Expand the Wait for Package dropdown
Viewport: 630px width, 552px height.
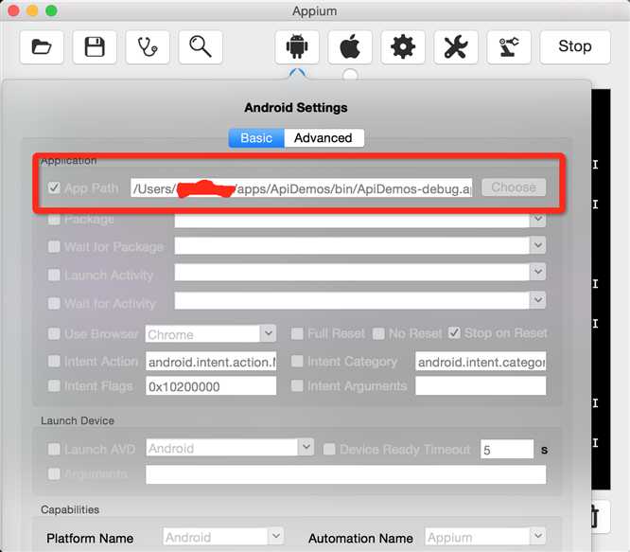pyautogui.click(x=538, y=245)
